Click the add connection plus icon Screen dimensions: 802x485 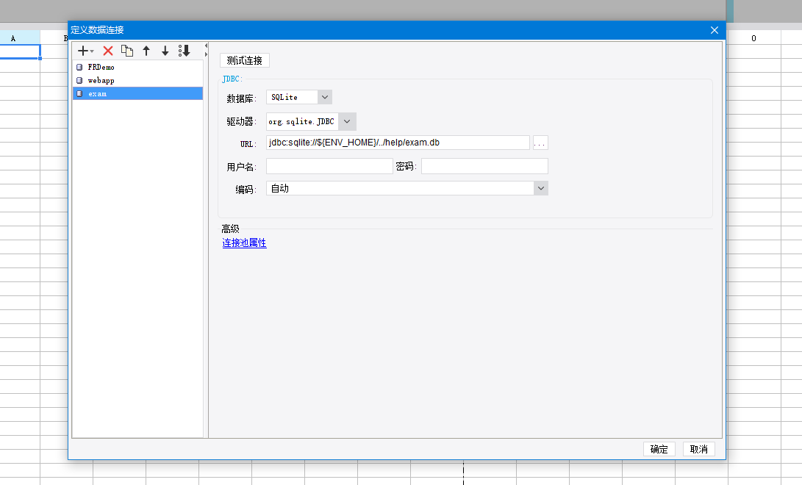coord(85,51)
